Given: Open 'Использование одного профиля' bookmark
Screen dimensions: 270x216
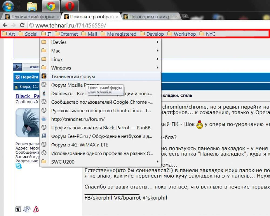Looking at the screenshot, I should click(100, 153).
